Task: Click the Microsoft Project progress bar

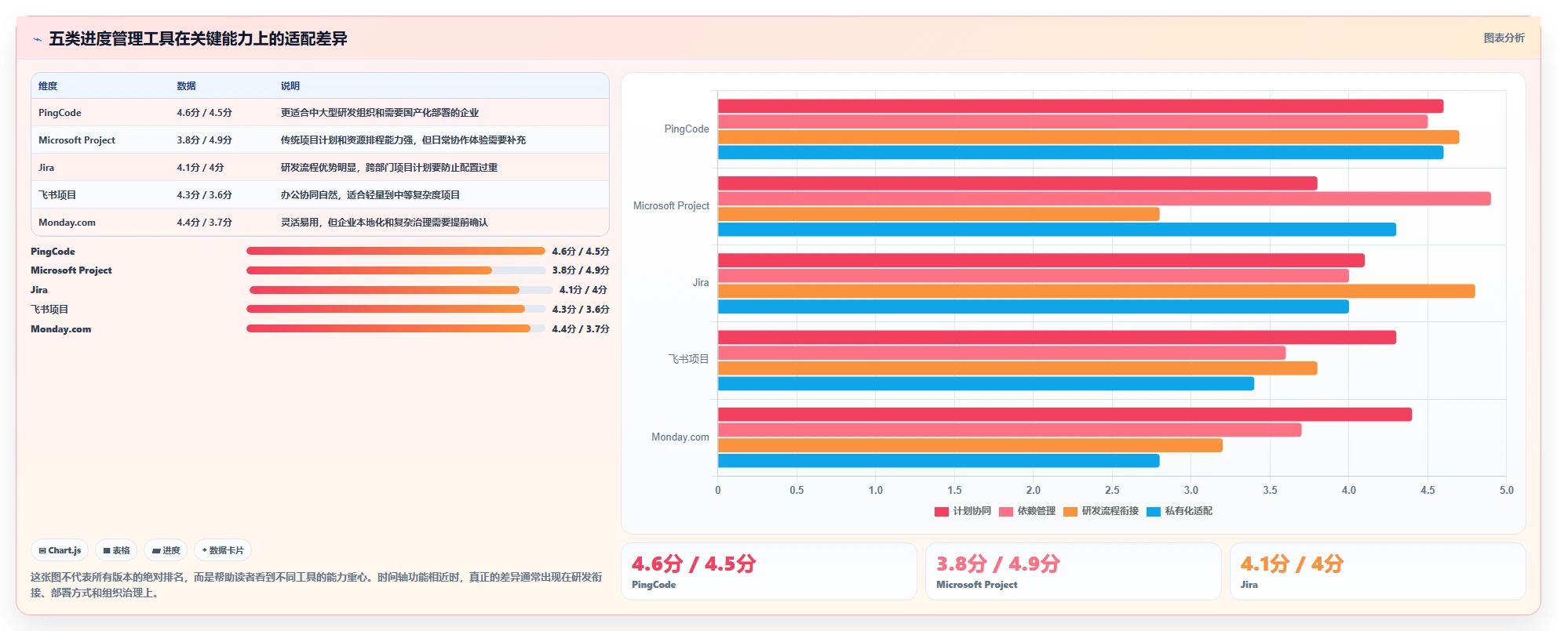Action: click(x=396, y=270)
